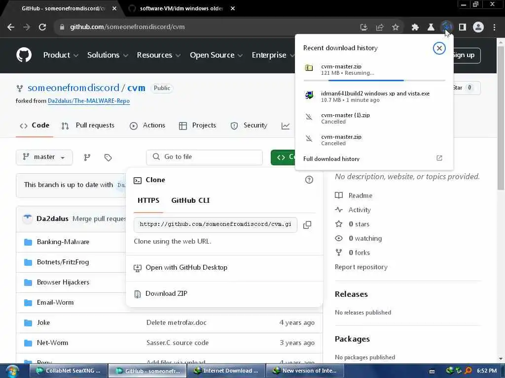Open the idman641build2 exe download entry
Screen dimensions: 505x378
point(374,96)
